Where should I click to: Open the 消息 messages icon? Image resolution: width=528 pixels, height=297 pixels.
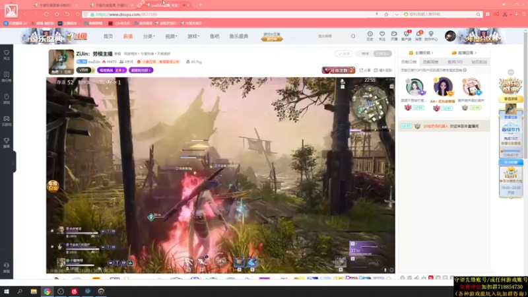[x=418, y=36]
